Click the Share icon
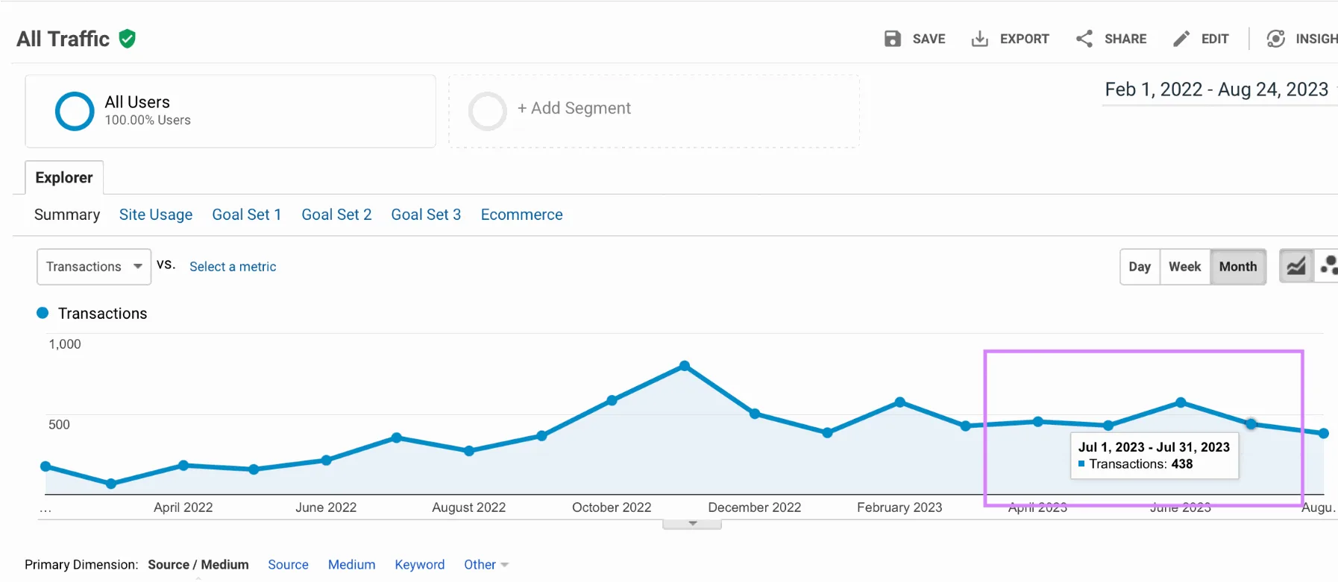 [x=1084, y=39]
